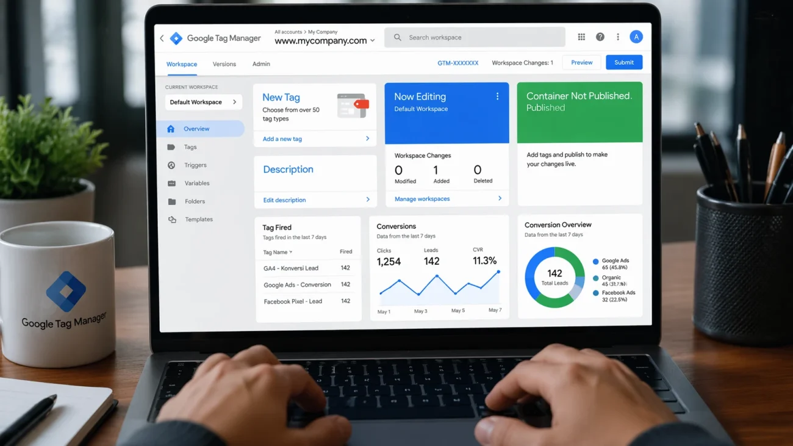Click the Description heading
The width and height of the screenshot is (793, 446).
click(288, 170)
